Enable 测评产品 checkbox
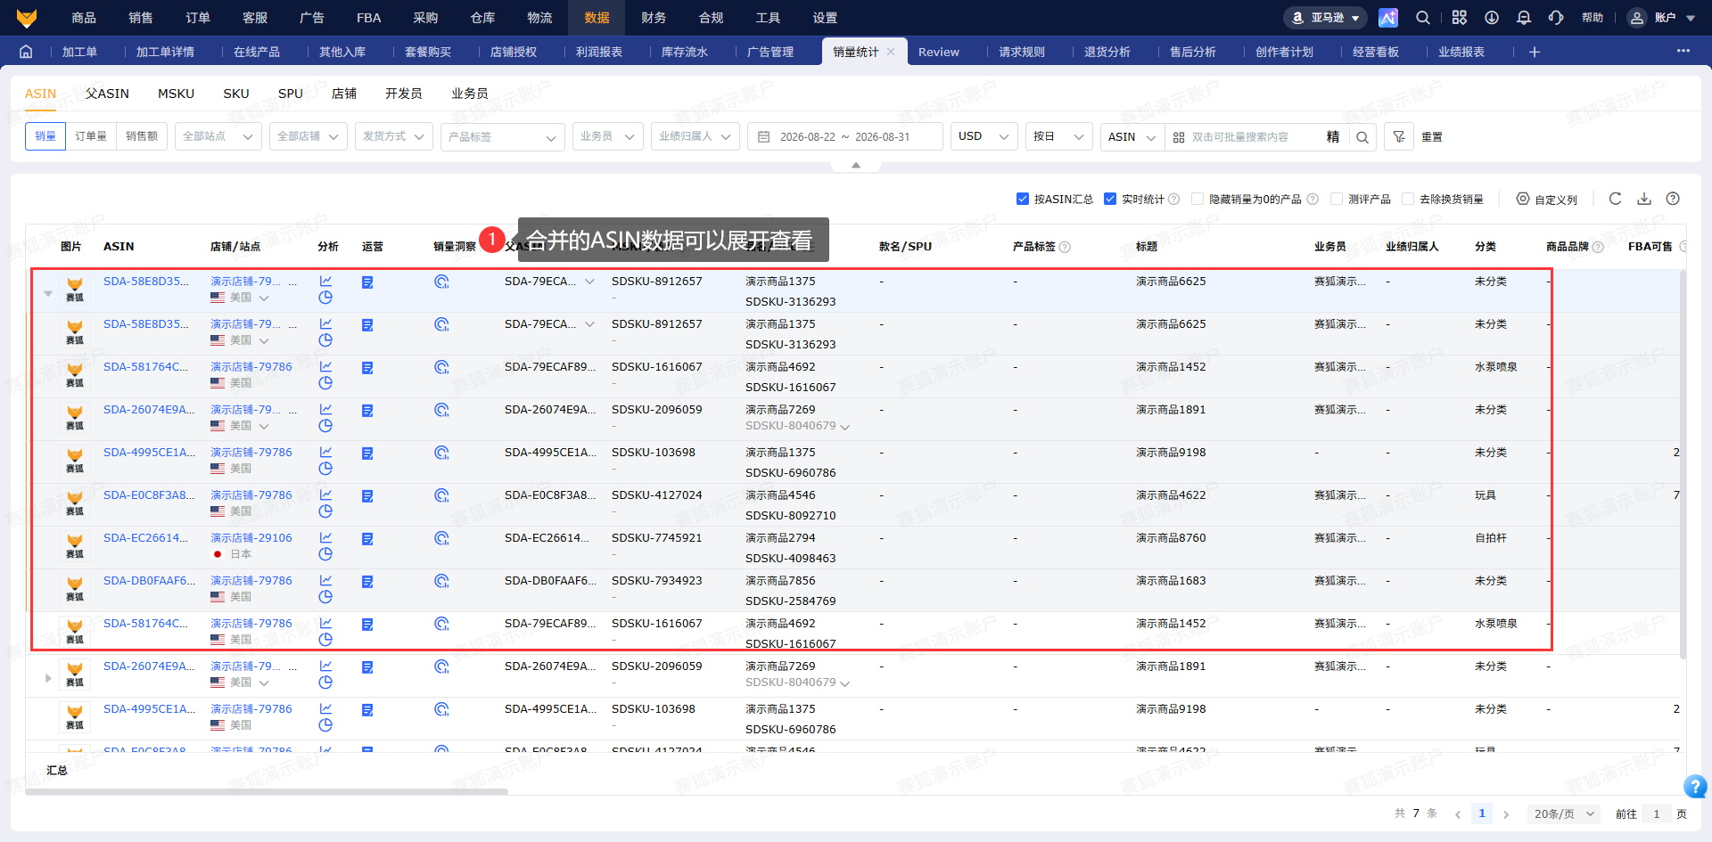This screenshot has height=842, width=1712. coord(1337,199)
